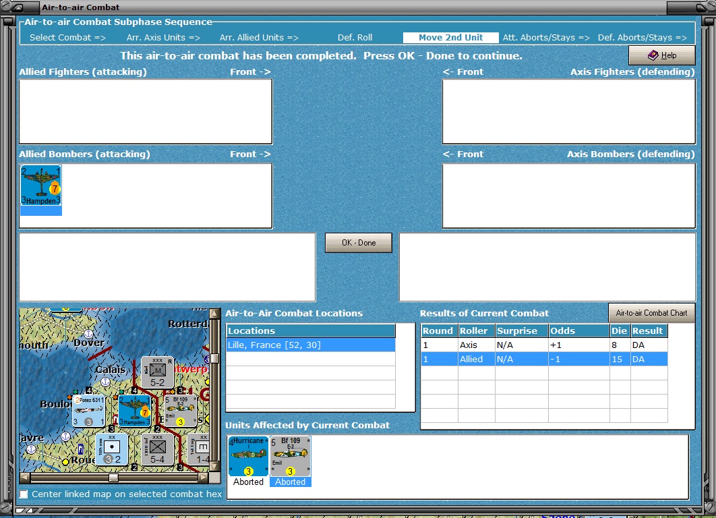Click the mini map scroll up arrow
This screenshot has width=716, height=518.
(x=214, y=314)
